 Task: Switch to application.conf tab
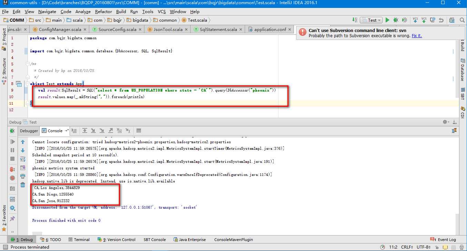click(x=269, y=29)
